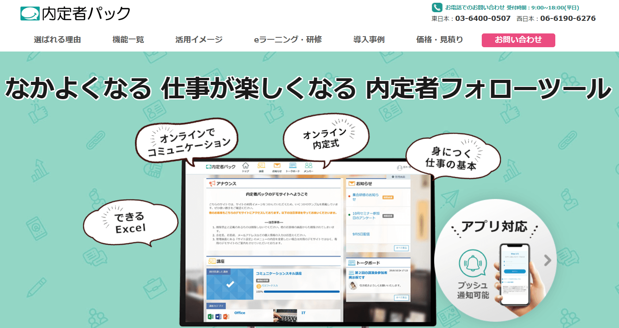Screen dimensions: 619x328
Task: Open the IT course category link
Action: (x=303, y=313)
